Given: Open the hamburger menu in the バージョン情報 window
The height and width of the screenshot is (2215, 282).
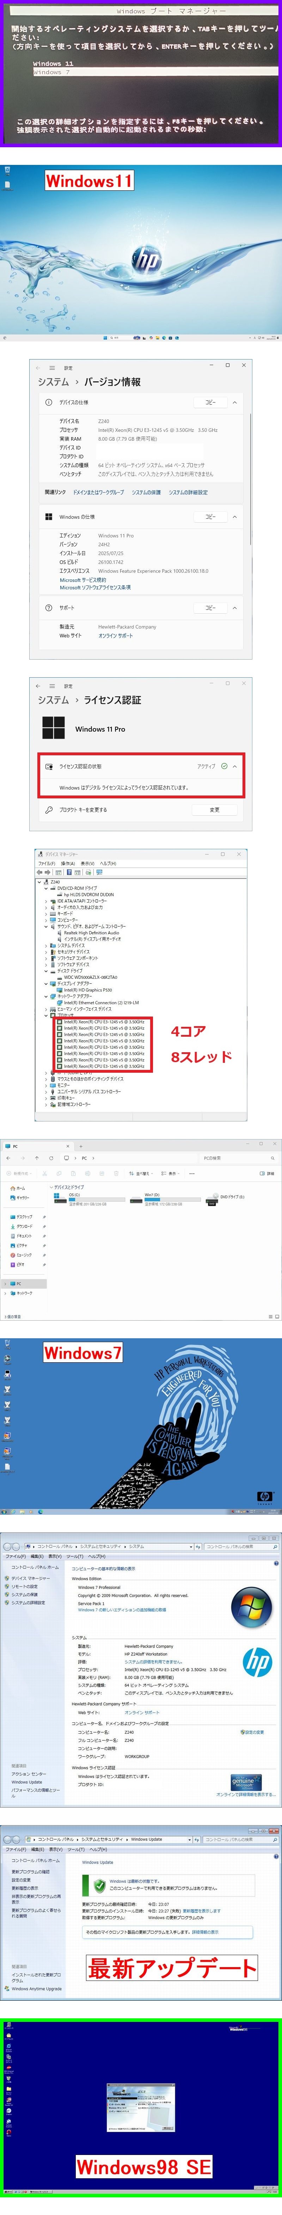Looking at the screenshot, I should pyautogui.click(x=52, y=368).
